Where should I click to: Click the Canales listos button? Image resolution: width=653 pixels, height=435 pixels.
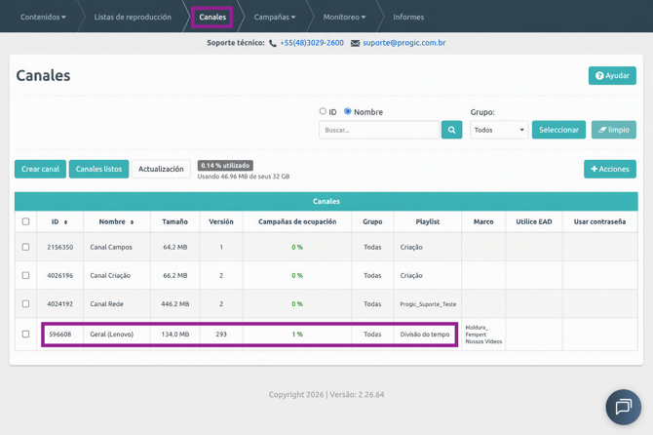[98, 169]
